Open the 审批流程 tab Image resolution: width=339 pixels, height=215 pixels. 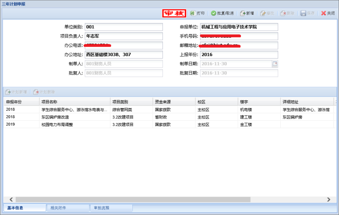click(x=102, y=208)
